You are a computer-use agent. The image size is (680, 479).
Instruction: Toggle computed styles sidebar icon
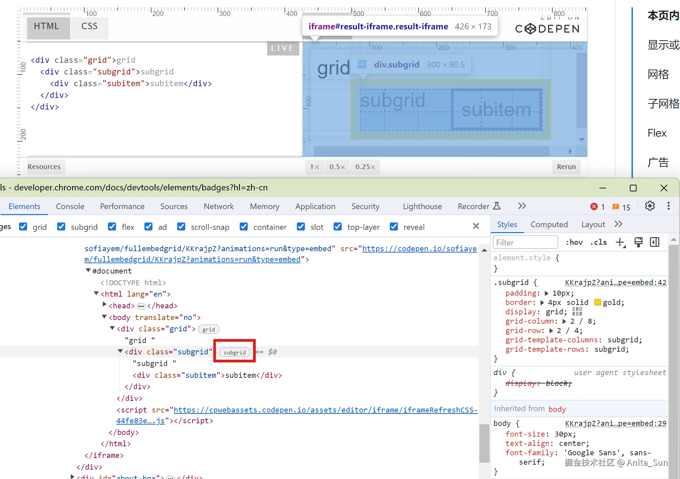click(655, 242)
